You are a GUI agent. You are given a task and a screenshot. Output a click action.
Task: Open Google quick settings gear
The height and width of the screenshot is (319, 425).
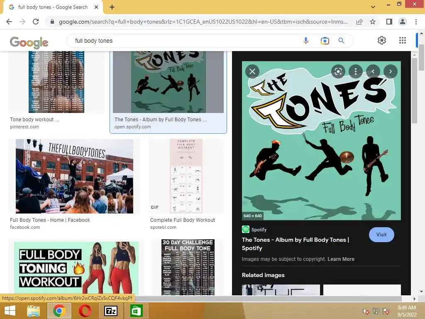(382, 40)
